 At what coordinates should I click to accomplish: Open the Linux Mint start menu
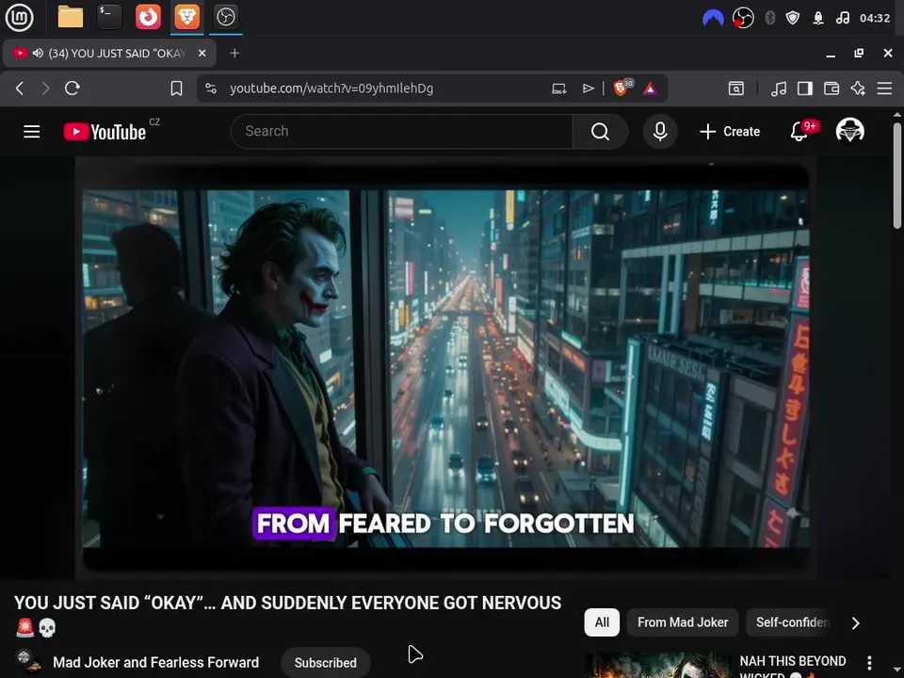(x=19, y=17)
